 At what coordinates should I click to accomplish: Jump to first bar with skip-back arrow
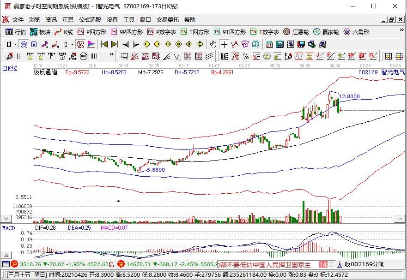104,44
